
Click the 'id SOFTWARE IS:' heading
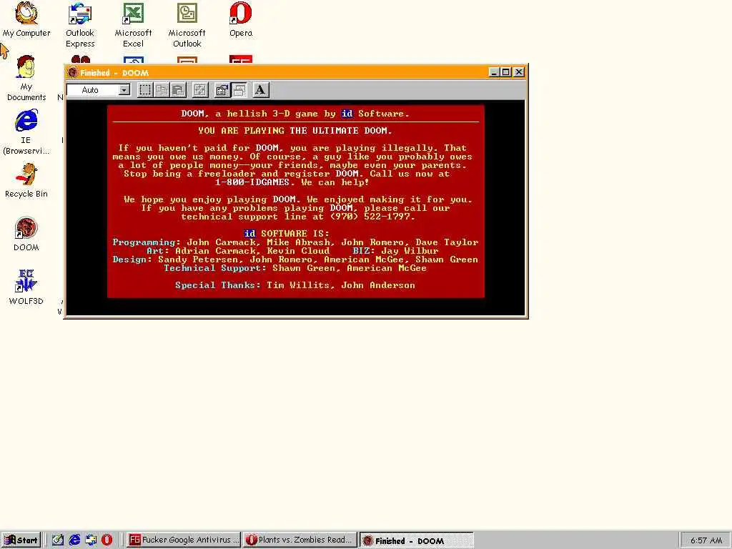(x=287, y=234)
